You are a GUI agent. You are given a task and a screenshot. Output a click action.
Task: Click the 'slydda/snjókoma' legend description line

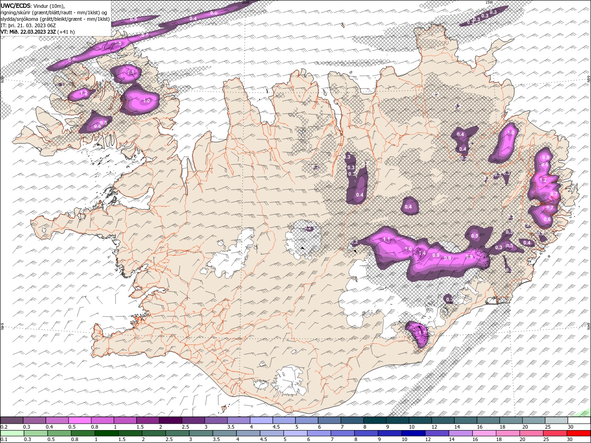tap(55, 19)
